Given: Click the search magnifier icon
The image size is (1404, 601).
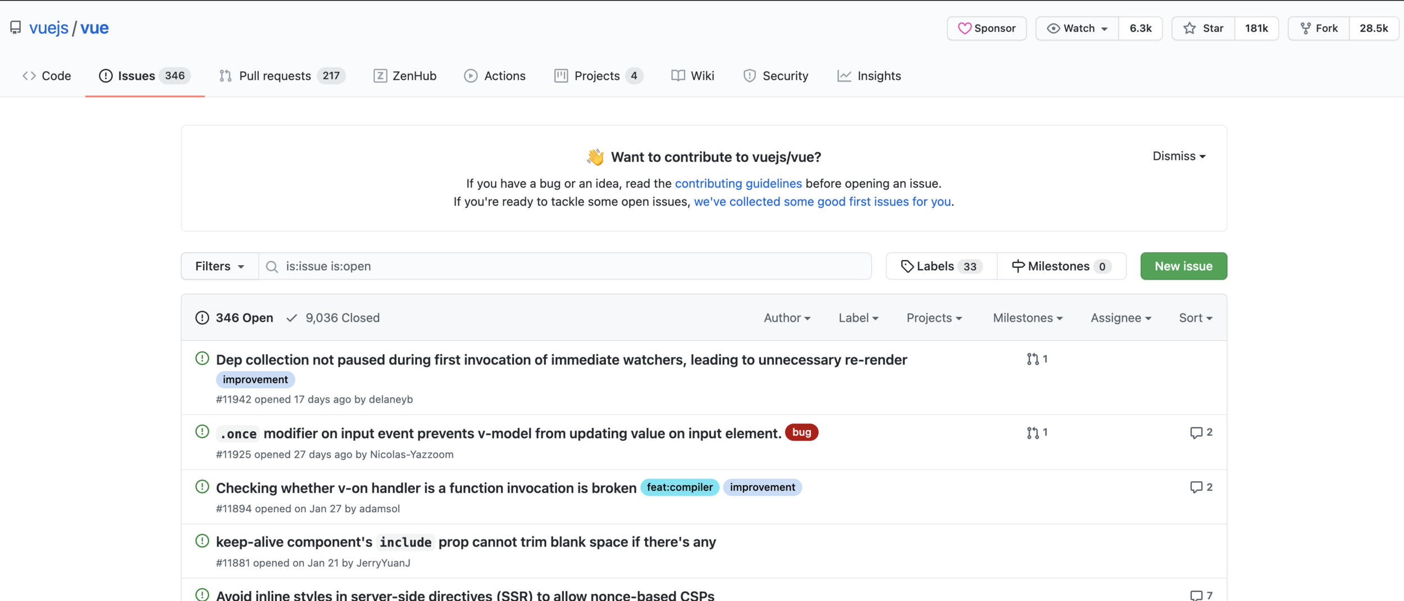Looking at the screenshot, I should [272, 267].
